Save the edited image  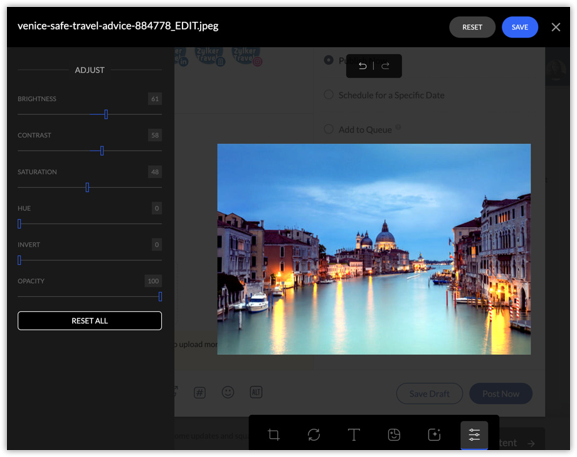pyautogui.click(x=520, y=27)
